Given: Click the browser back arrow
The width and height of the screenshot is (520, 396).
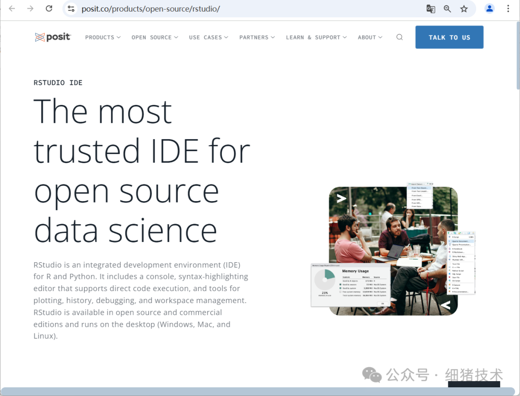Looking at the screenshot, I should click(x=12, y=9).
